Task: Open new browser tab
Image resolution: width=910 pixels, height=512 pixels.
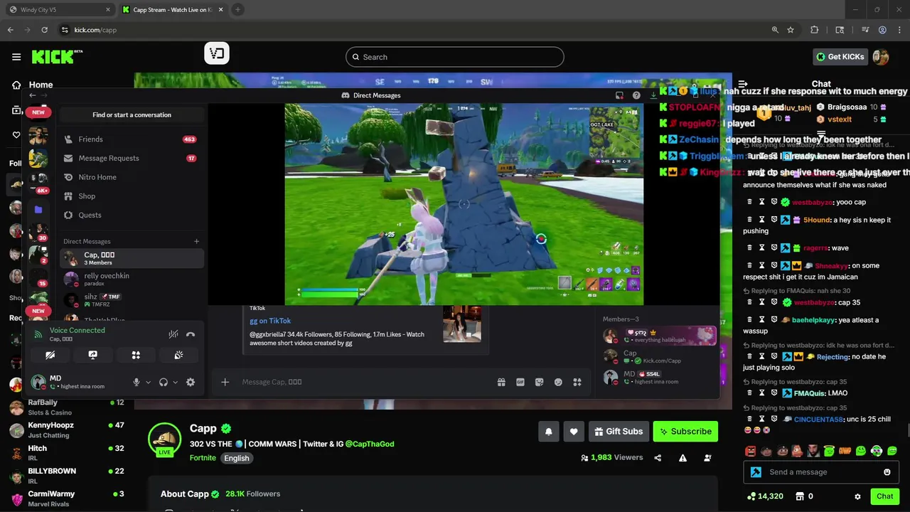Action: (x=237, y=9)
